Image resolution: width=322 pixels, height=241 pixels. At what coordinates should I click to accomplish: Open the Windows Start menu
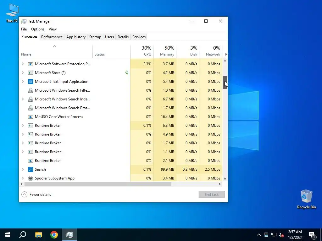8,235
